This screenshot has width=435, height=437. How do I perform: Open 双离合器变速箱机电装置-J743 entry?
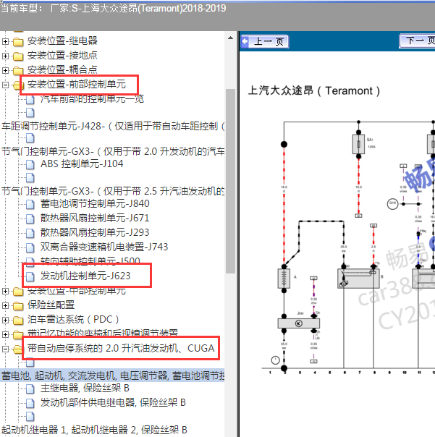pos(104,247)
